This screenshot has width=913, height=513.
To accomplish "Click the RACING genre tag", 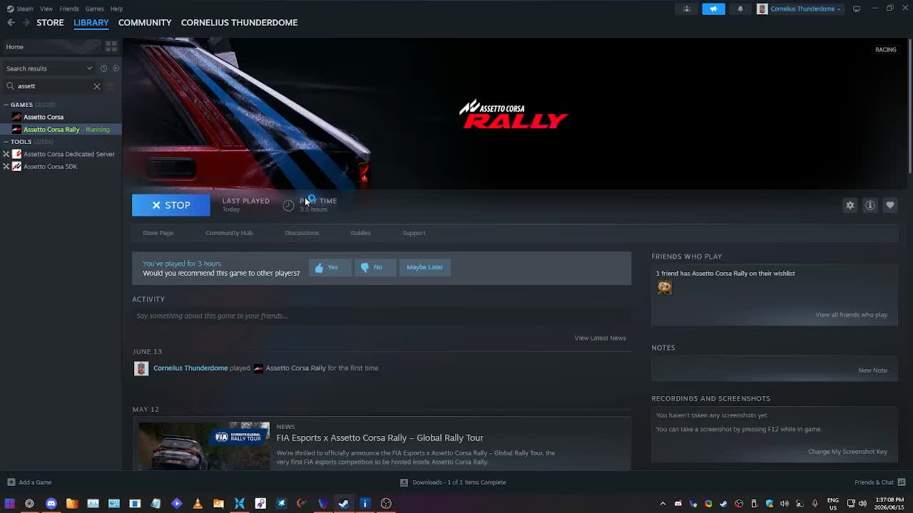I will pyautogui.click(x=886, y=49).
